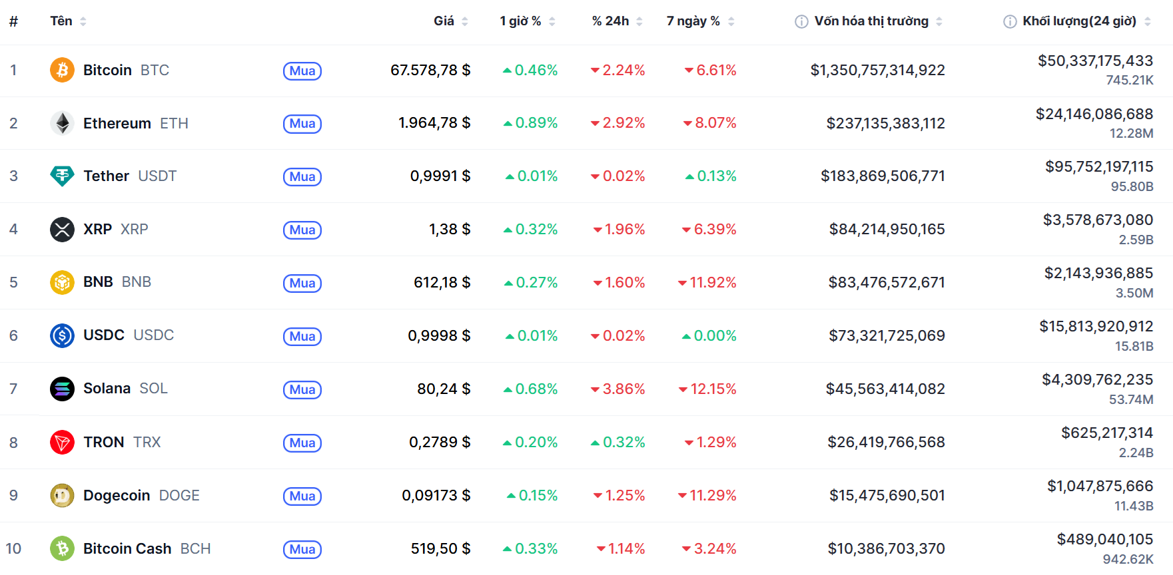Click Mua button for BNB
The image size is (1173, 575).
point(302,284)
